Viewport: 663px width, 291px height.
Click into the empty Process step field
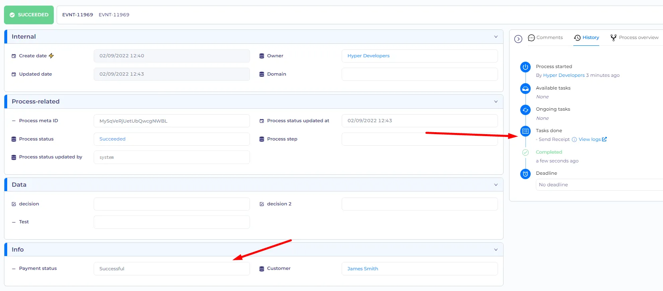419,139
